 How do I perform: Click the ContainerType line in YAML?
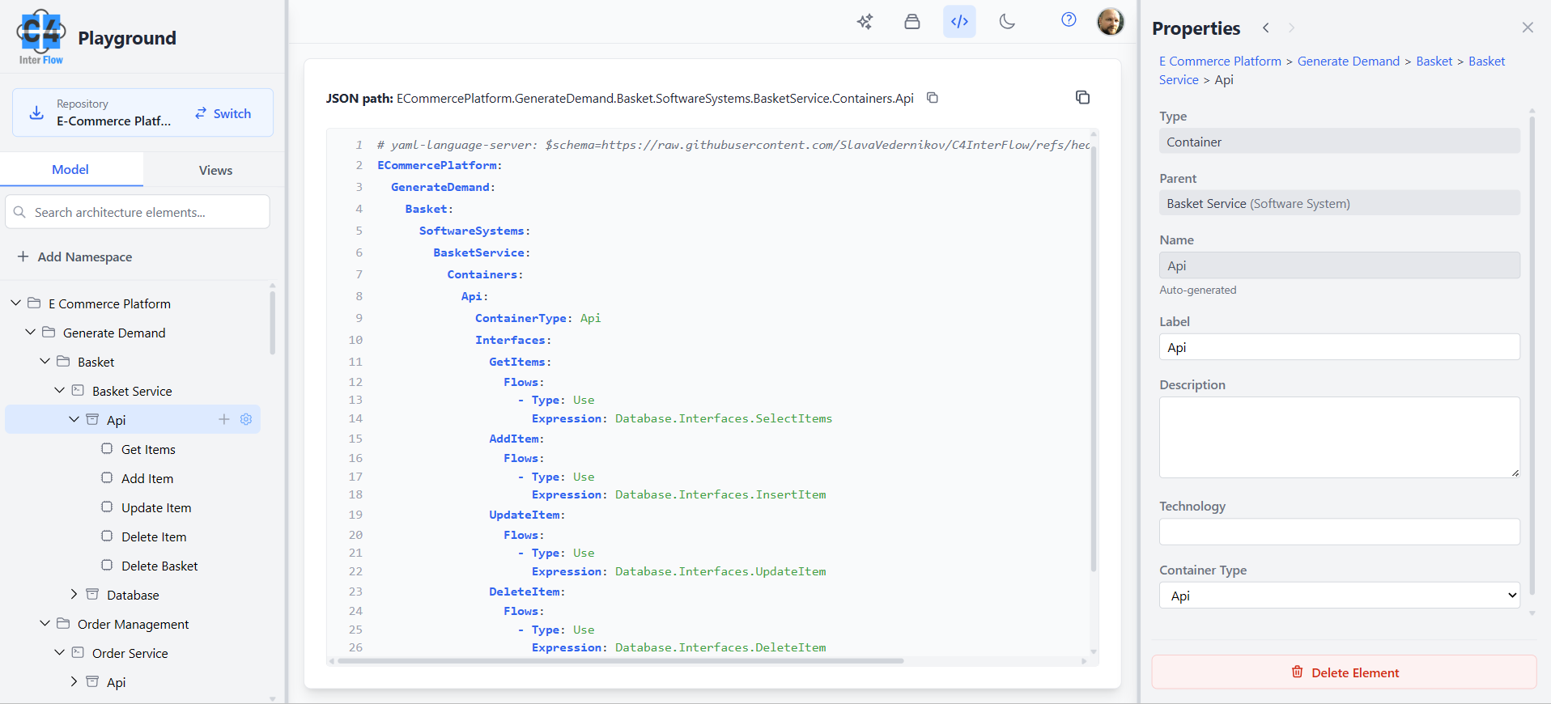(x=538, y=318)
